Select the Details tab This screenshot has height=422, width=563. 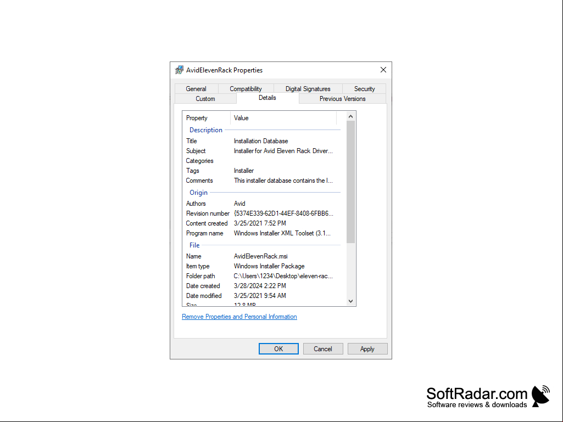tap(267, 98)
